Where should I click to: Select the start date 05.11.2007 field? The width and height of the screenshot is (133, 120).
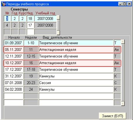(x=13, y=50)
